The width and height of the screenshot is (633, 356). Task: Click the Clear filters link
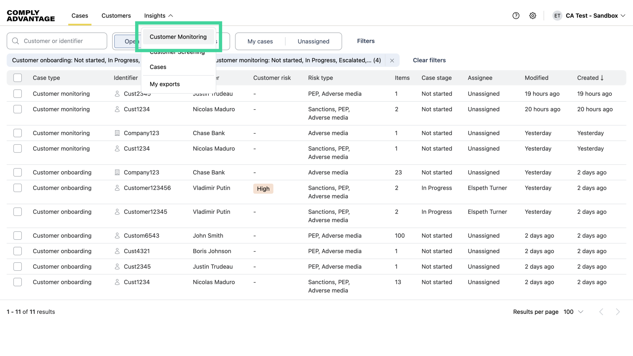click(429, 60)
